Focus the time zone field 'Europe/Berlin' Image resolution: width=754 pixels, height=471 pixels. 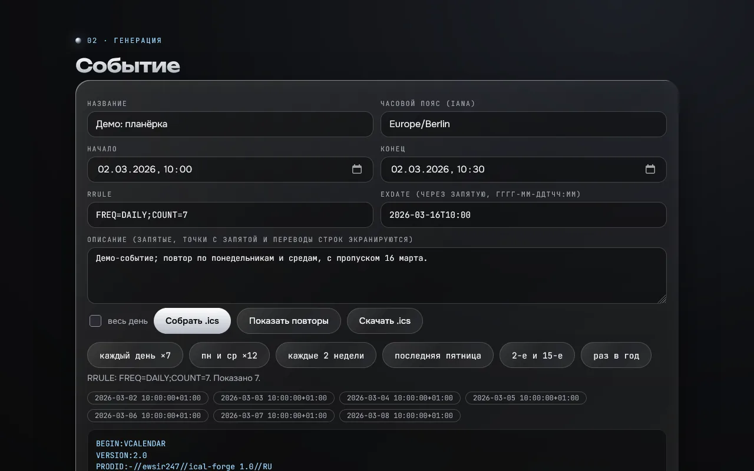524,124
